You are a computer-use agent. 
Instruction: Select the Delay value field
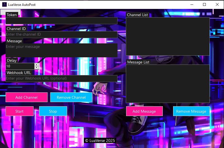click(x=20, y=66)
